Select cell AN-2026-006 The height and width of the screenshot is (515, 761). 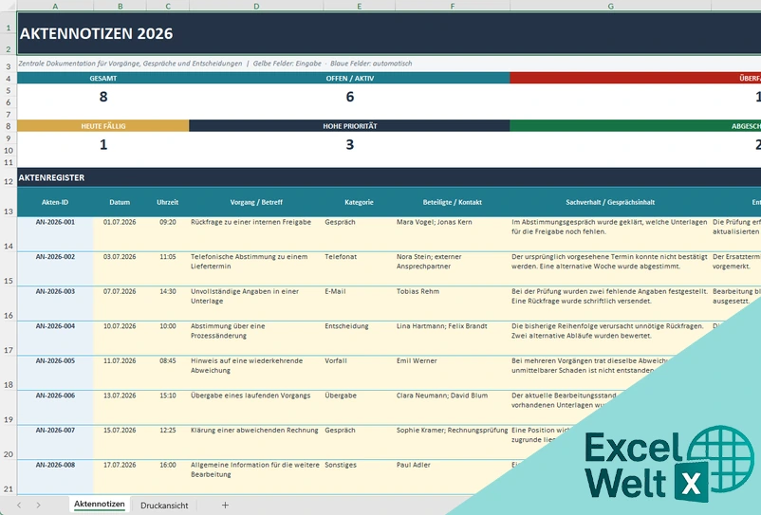[x=55, y=407]
